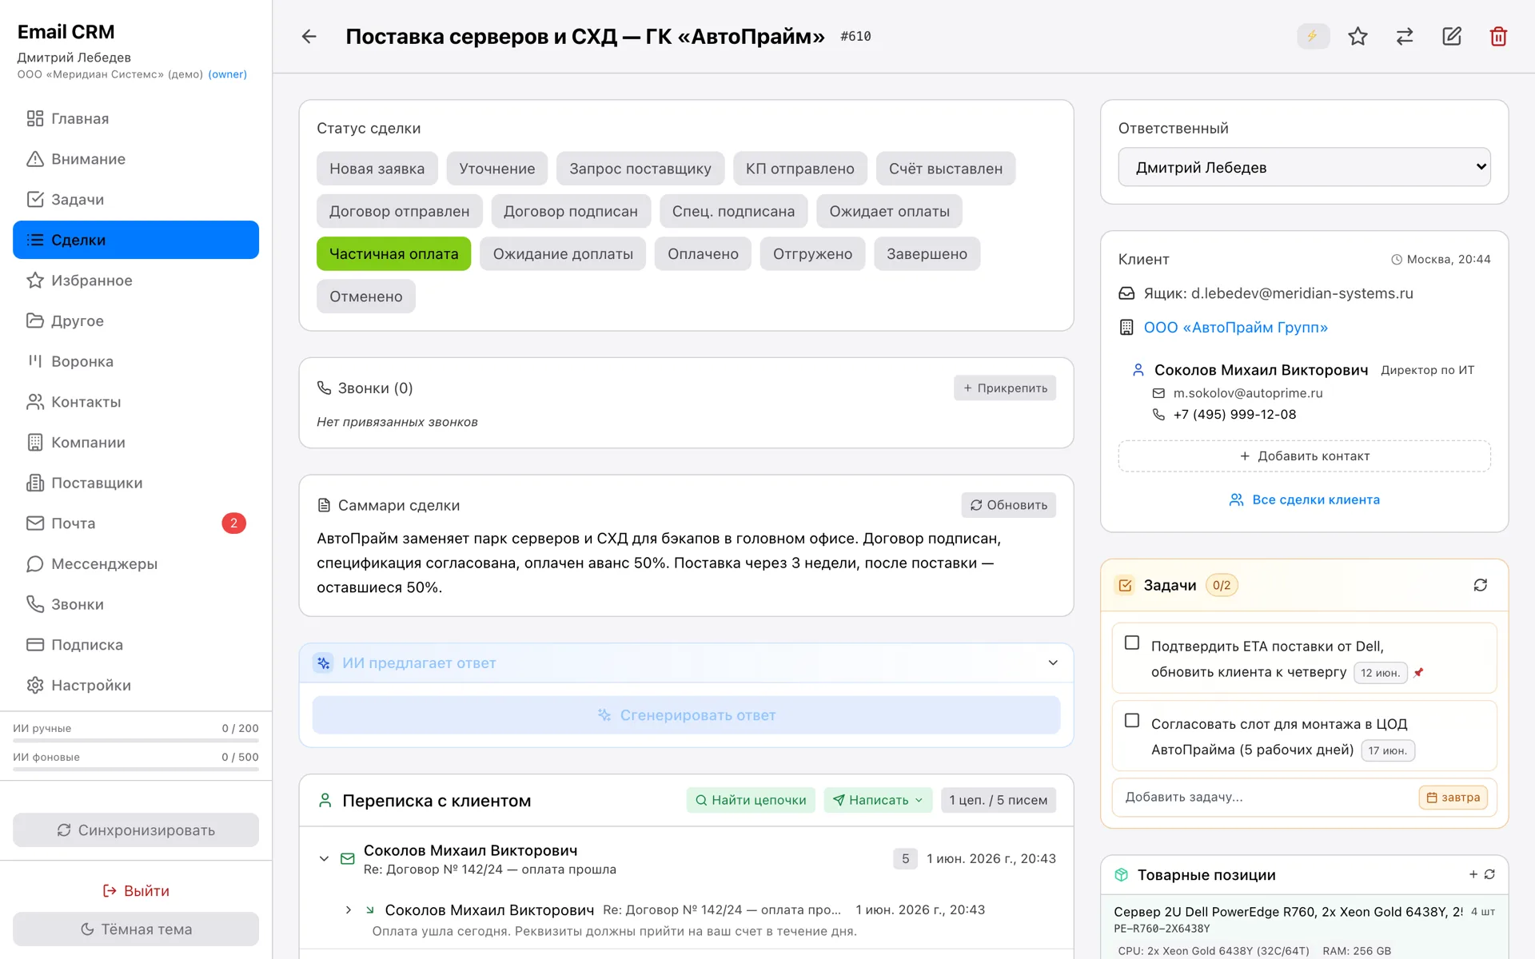The height and width of the screenshot is (959, 1535).
Task: Click the ИИ ручные usage progress bar
Action: click(x=136, y=741)
